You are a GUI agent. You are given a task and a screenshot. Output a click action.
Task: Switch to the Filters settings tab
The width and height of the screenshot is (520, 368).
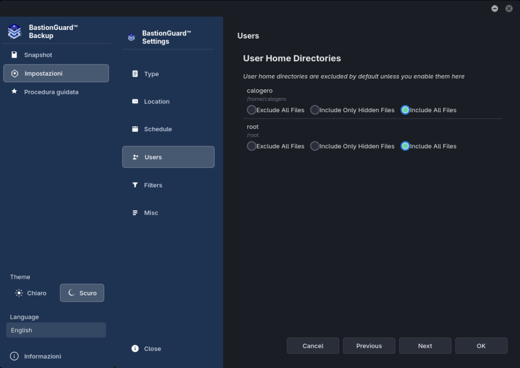click(169, 185)
